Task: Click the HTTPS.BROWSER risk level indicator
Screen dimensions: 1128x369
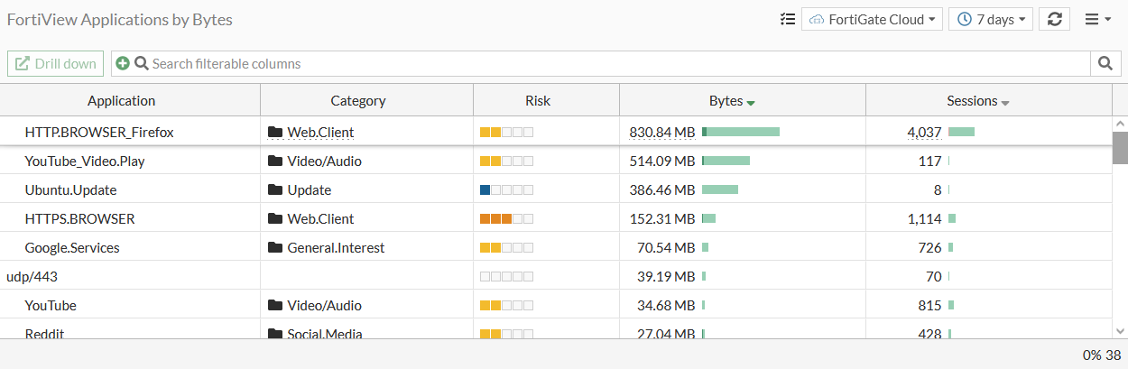Action: pos(506,219)
